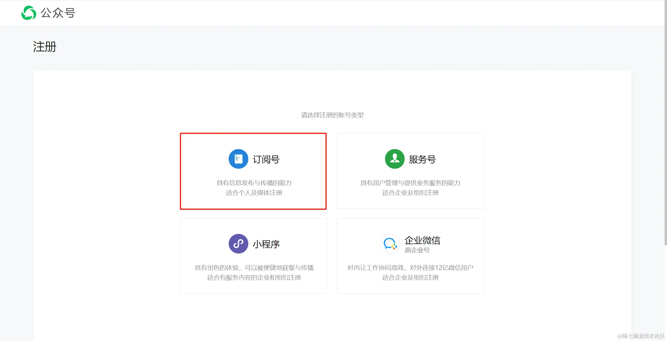The width and height of the screenshot is (667, 341).
Task: Click the purple 小程序 mini program icon
Action: tap(238, 244)
